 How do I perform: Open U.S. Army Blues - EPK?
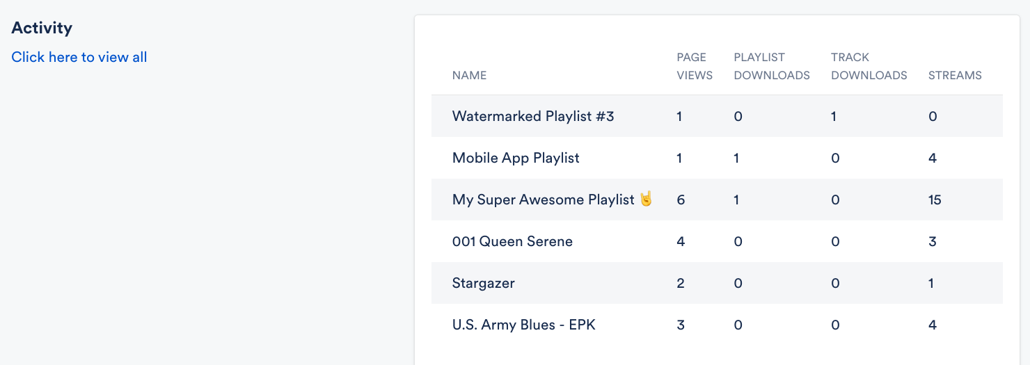click(x=524, y=325)
